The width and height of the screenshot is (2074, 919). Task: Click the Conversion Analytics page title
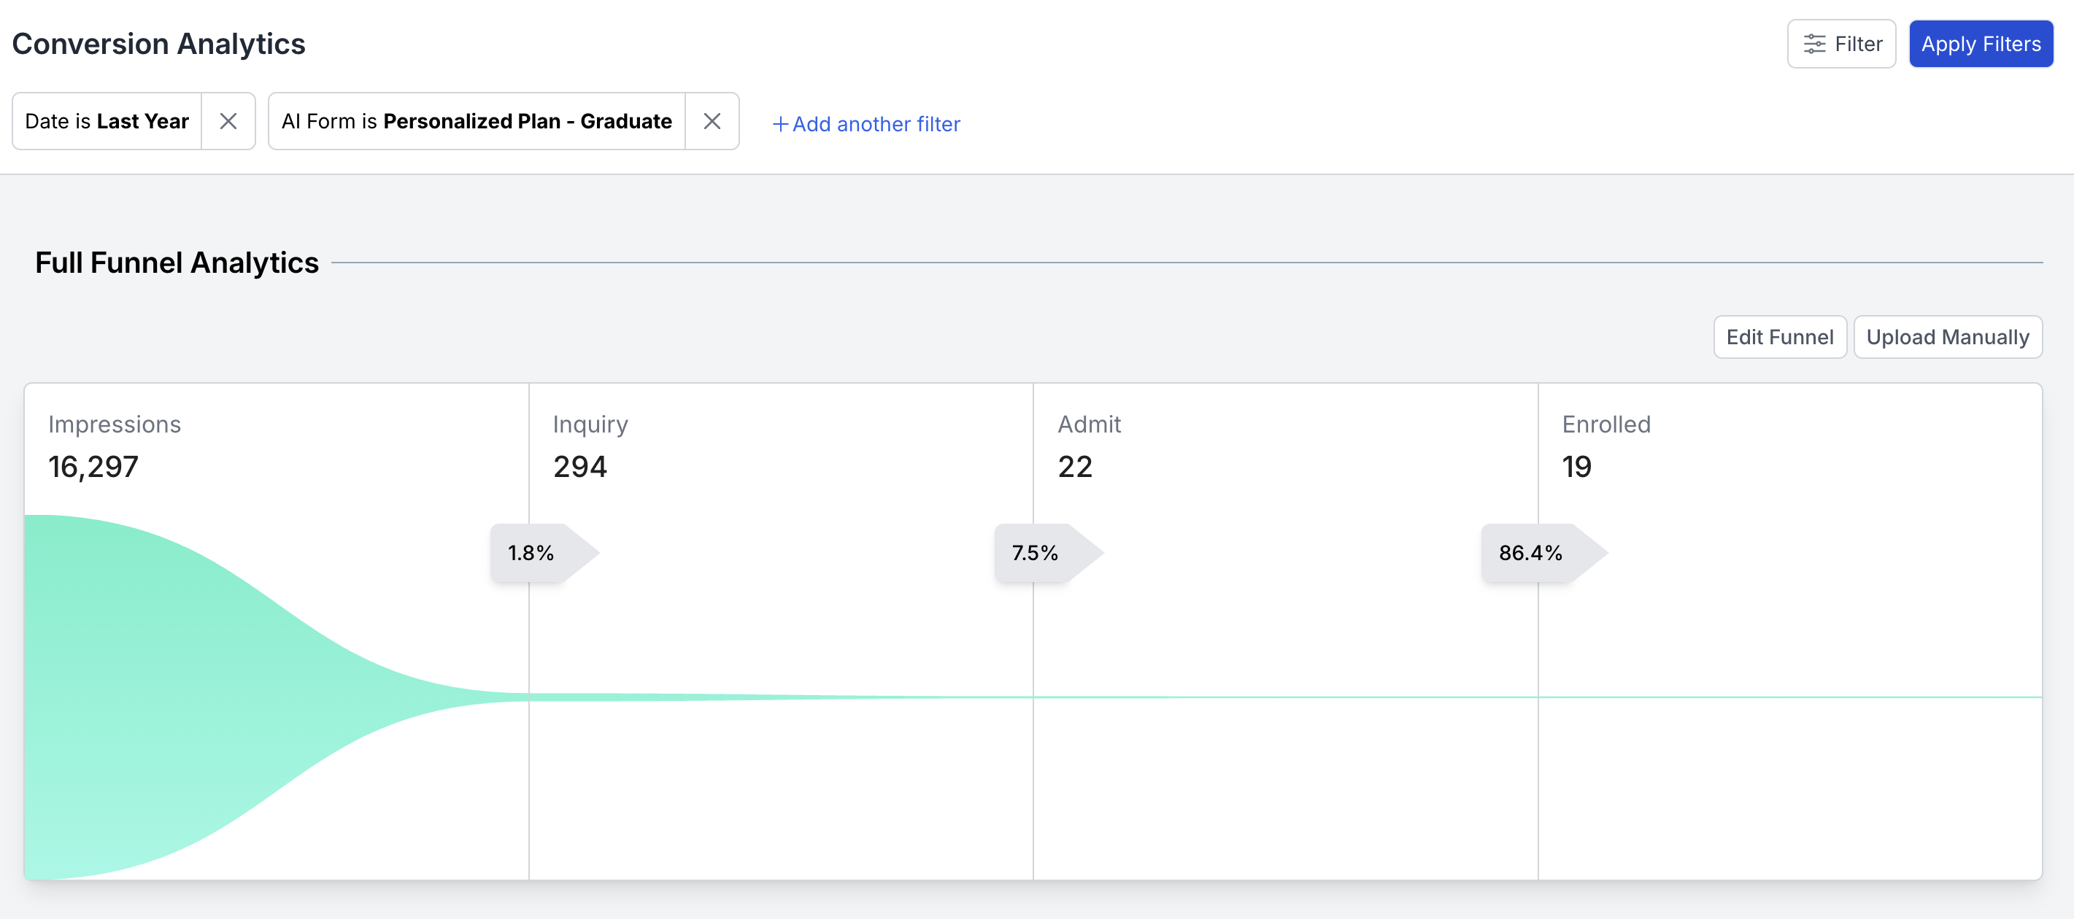[158, 44]
